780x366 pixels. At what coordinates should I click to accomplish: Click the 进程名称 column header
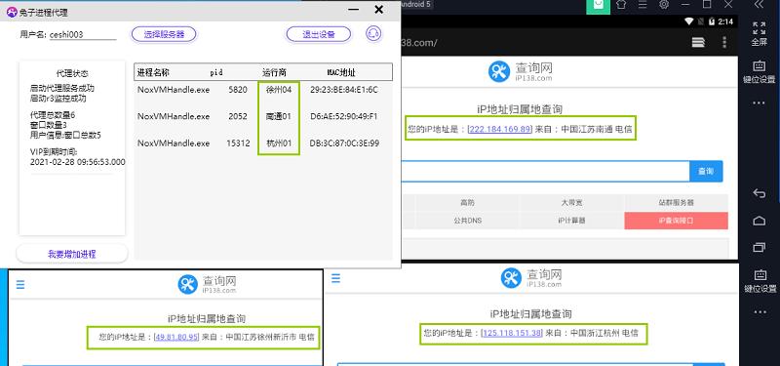153,72
